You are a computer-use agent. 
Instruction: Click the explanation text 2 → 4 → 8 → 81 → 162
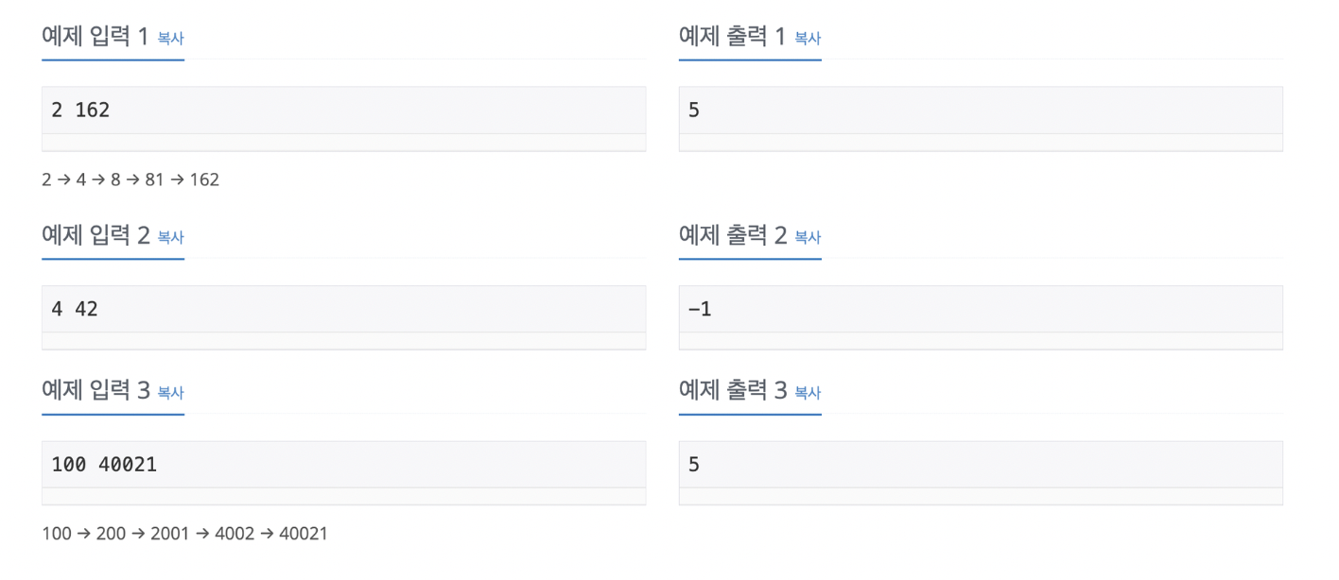point(130,179)
